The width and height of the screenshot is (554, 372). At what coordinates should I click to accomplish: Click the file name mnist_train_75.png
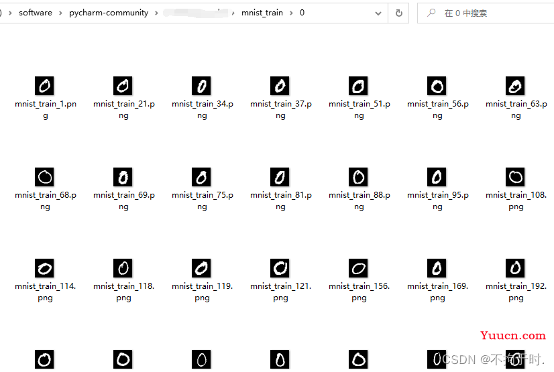coord(203,201)
